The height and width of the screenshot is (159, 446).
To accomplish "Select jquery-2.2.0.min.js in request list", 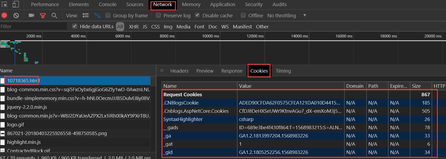I will coord(27,107).
